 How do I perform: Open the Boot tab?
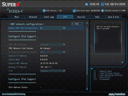pos(97,17)
